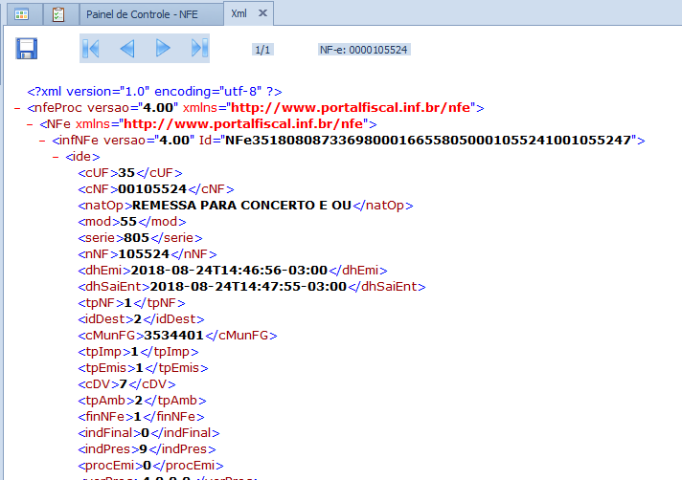The width and height of the screenshot is (682, 480).
Task: Select cUF value 35
Action: (x=126, y=173)
